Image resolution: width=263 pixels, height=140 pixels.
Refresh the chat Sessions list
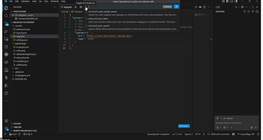244,12
